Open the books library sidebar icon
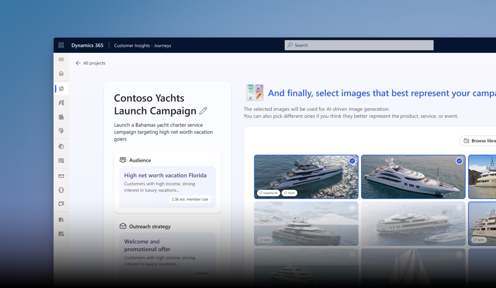The height and width of the screenshot is (288, 496). pos(61,220)
